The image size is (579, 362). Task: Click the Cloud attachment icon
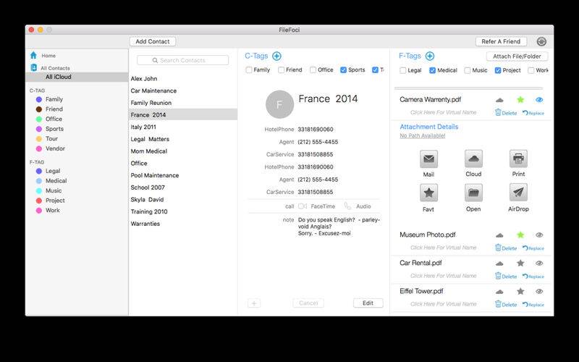click(473, 159)
